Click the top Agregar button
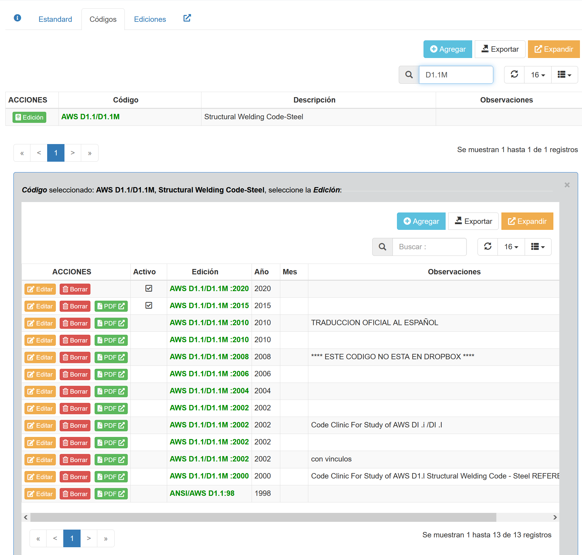The height and width of the screenshot is (555, 582). pos(448,49)
